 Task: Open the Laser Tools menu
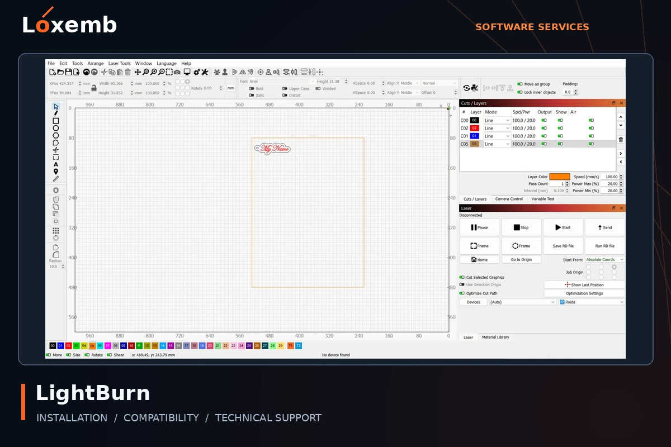pos(120,63)
